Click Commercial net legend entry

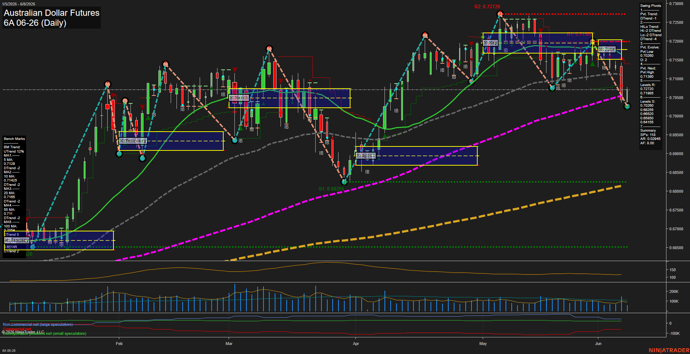(17, 329)
